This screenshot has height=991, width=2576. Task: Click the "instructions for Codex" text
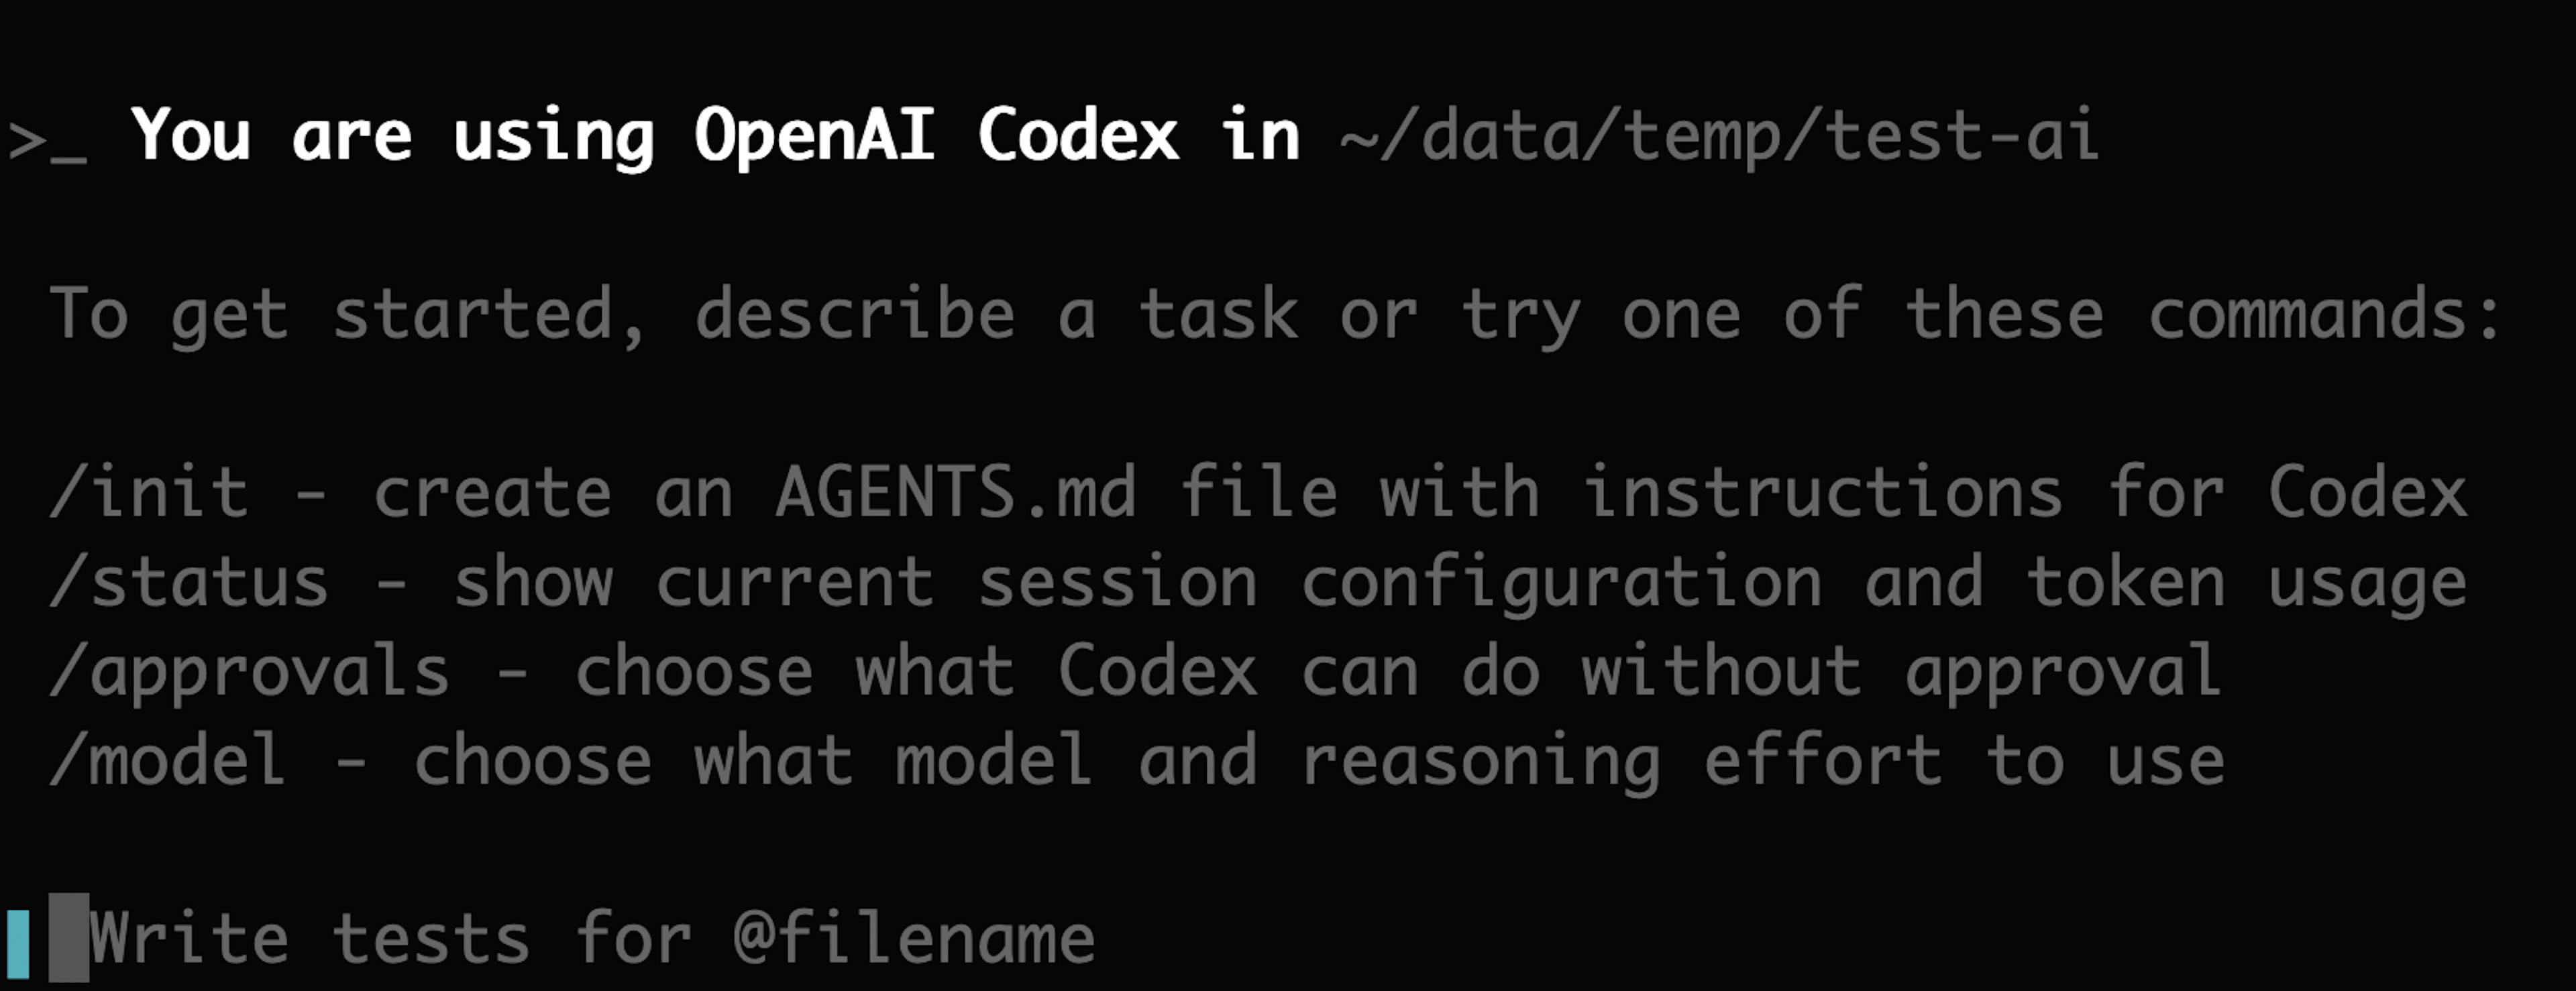pos(2025,492)
